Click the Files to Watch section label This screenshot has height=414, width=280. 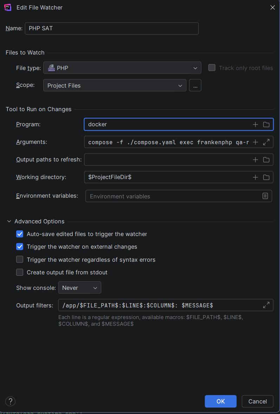25,52
